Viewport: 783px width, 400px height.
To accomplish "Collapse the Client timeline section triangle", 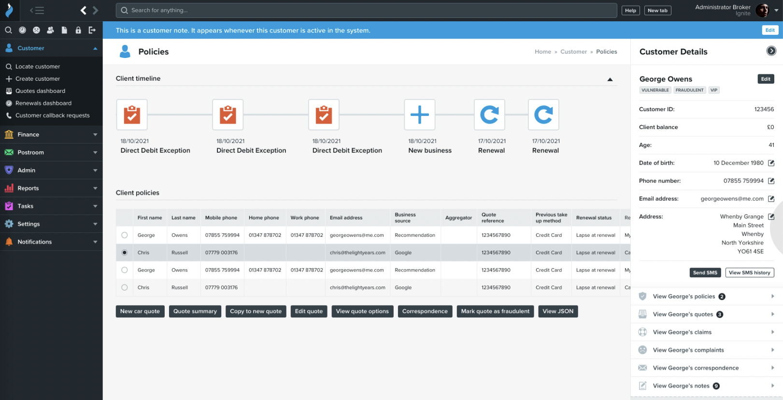I will pos(610,79).
